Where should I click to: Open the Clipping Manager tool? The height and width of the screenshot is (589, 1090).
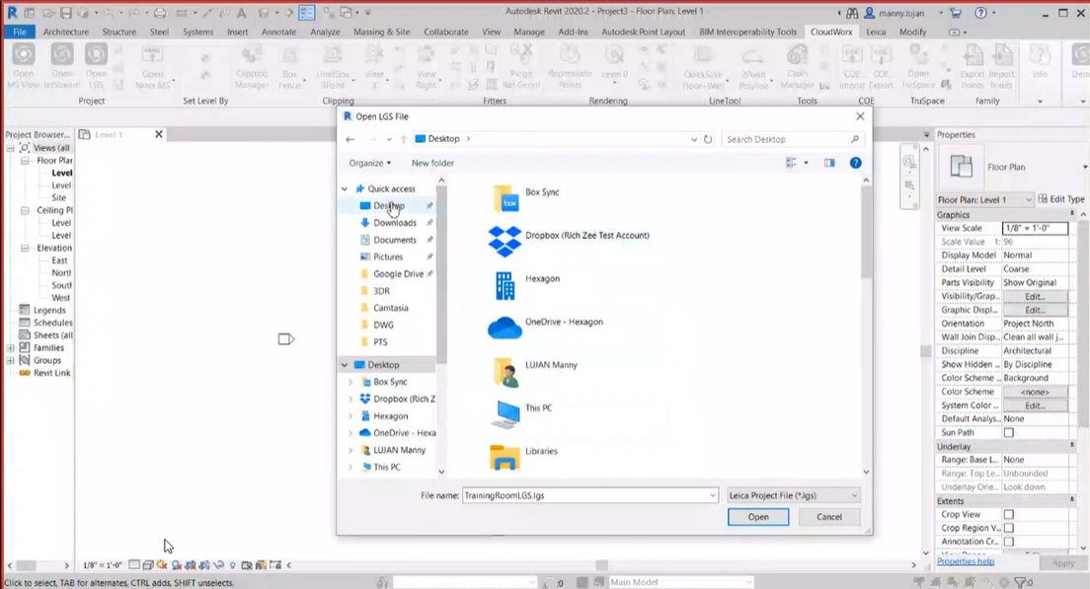click(x=252, y=66)
